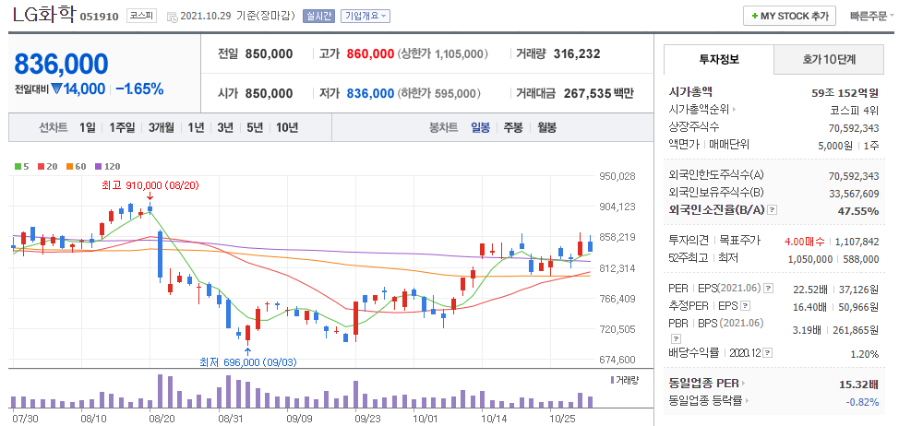Select 1주일 line chart period

pyautogui.click(x=122, y=127)
